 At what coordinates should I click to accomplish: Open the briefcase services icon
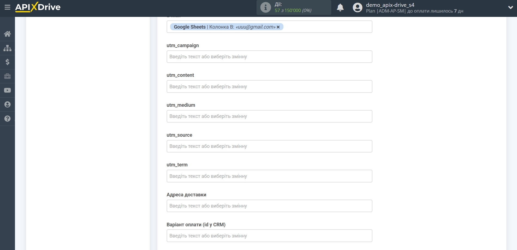(7, 76)
